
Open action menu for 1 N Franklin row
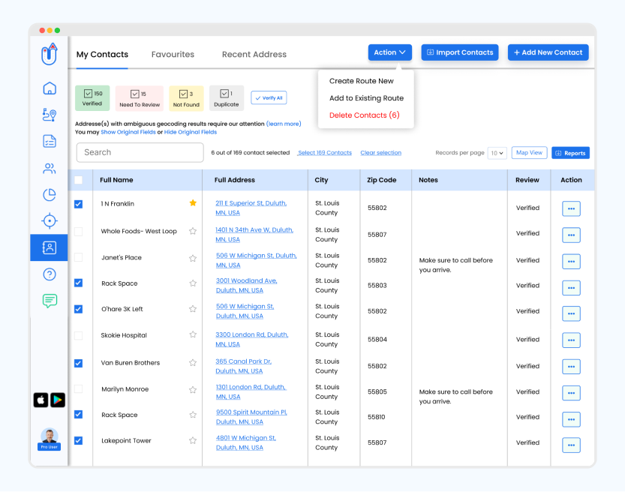click(x=571, y=208)
